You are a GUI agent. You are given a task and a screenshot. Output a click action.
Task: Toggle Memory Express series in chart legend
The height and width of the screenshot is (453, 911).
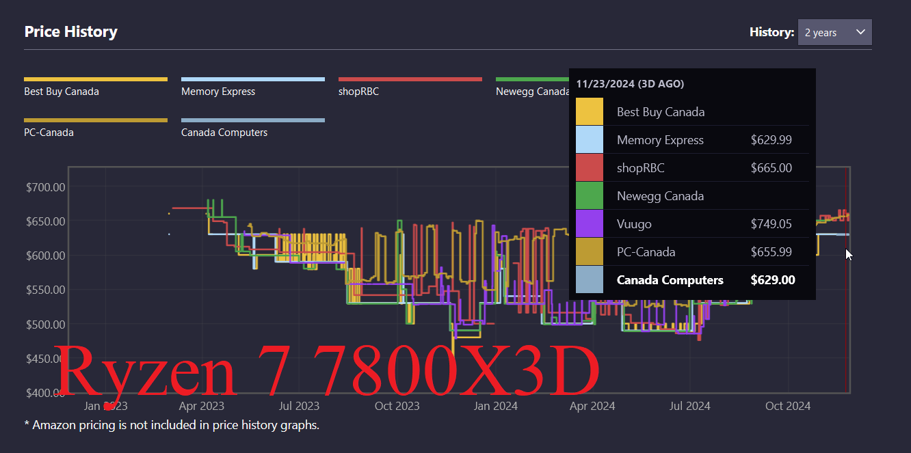tap(218, 92)
